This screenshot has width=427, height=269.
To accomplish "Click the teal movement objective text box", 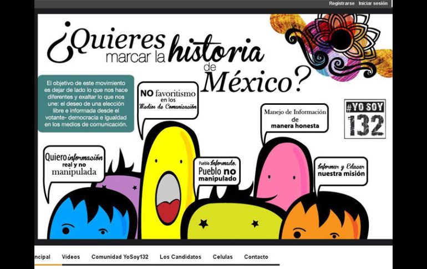I will (86, 103).
